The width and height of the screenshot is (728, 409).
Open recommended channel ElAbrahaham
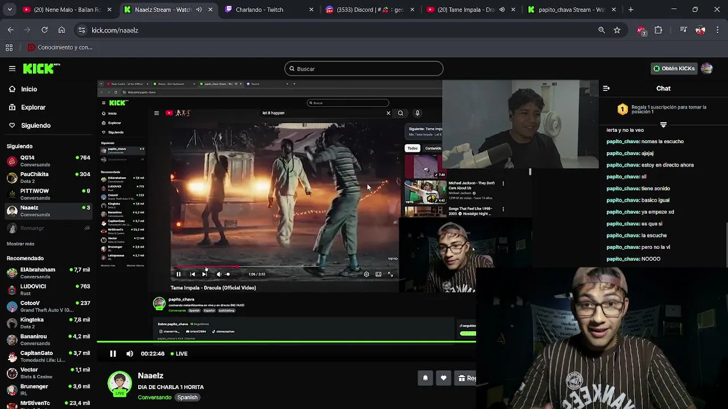48,273
